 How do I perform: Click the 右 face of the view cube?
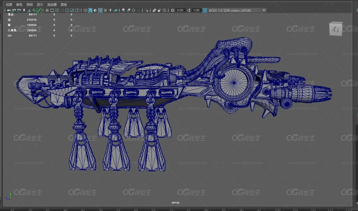tap(335, 29)
